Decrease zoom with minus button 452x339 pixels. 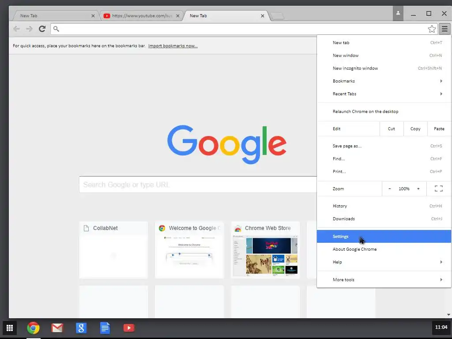pyautogui.click(x=390, y=189)
